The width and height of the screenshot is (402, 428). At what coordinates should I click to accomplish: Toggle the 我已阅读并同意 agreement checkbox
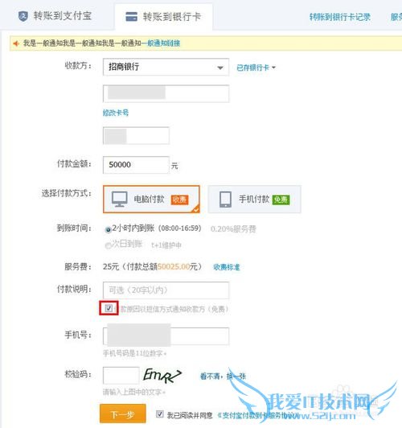tap(160, 414)
